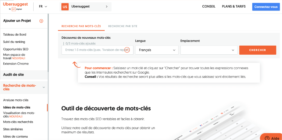This screenshot has height=140, width=282.
Task: Open Sites similaires
Action: click(13, 129)
